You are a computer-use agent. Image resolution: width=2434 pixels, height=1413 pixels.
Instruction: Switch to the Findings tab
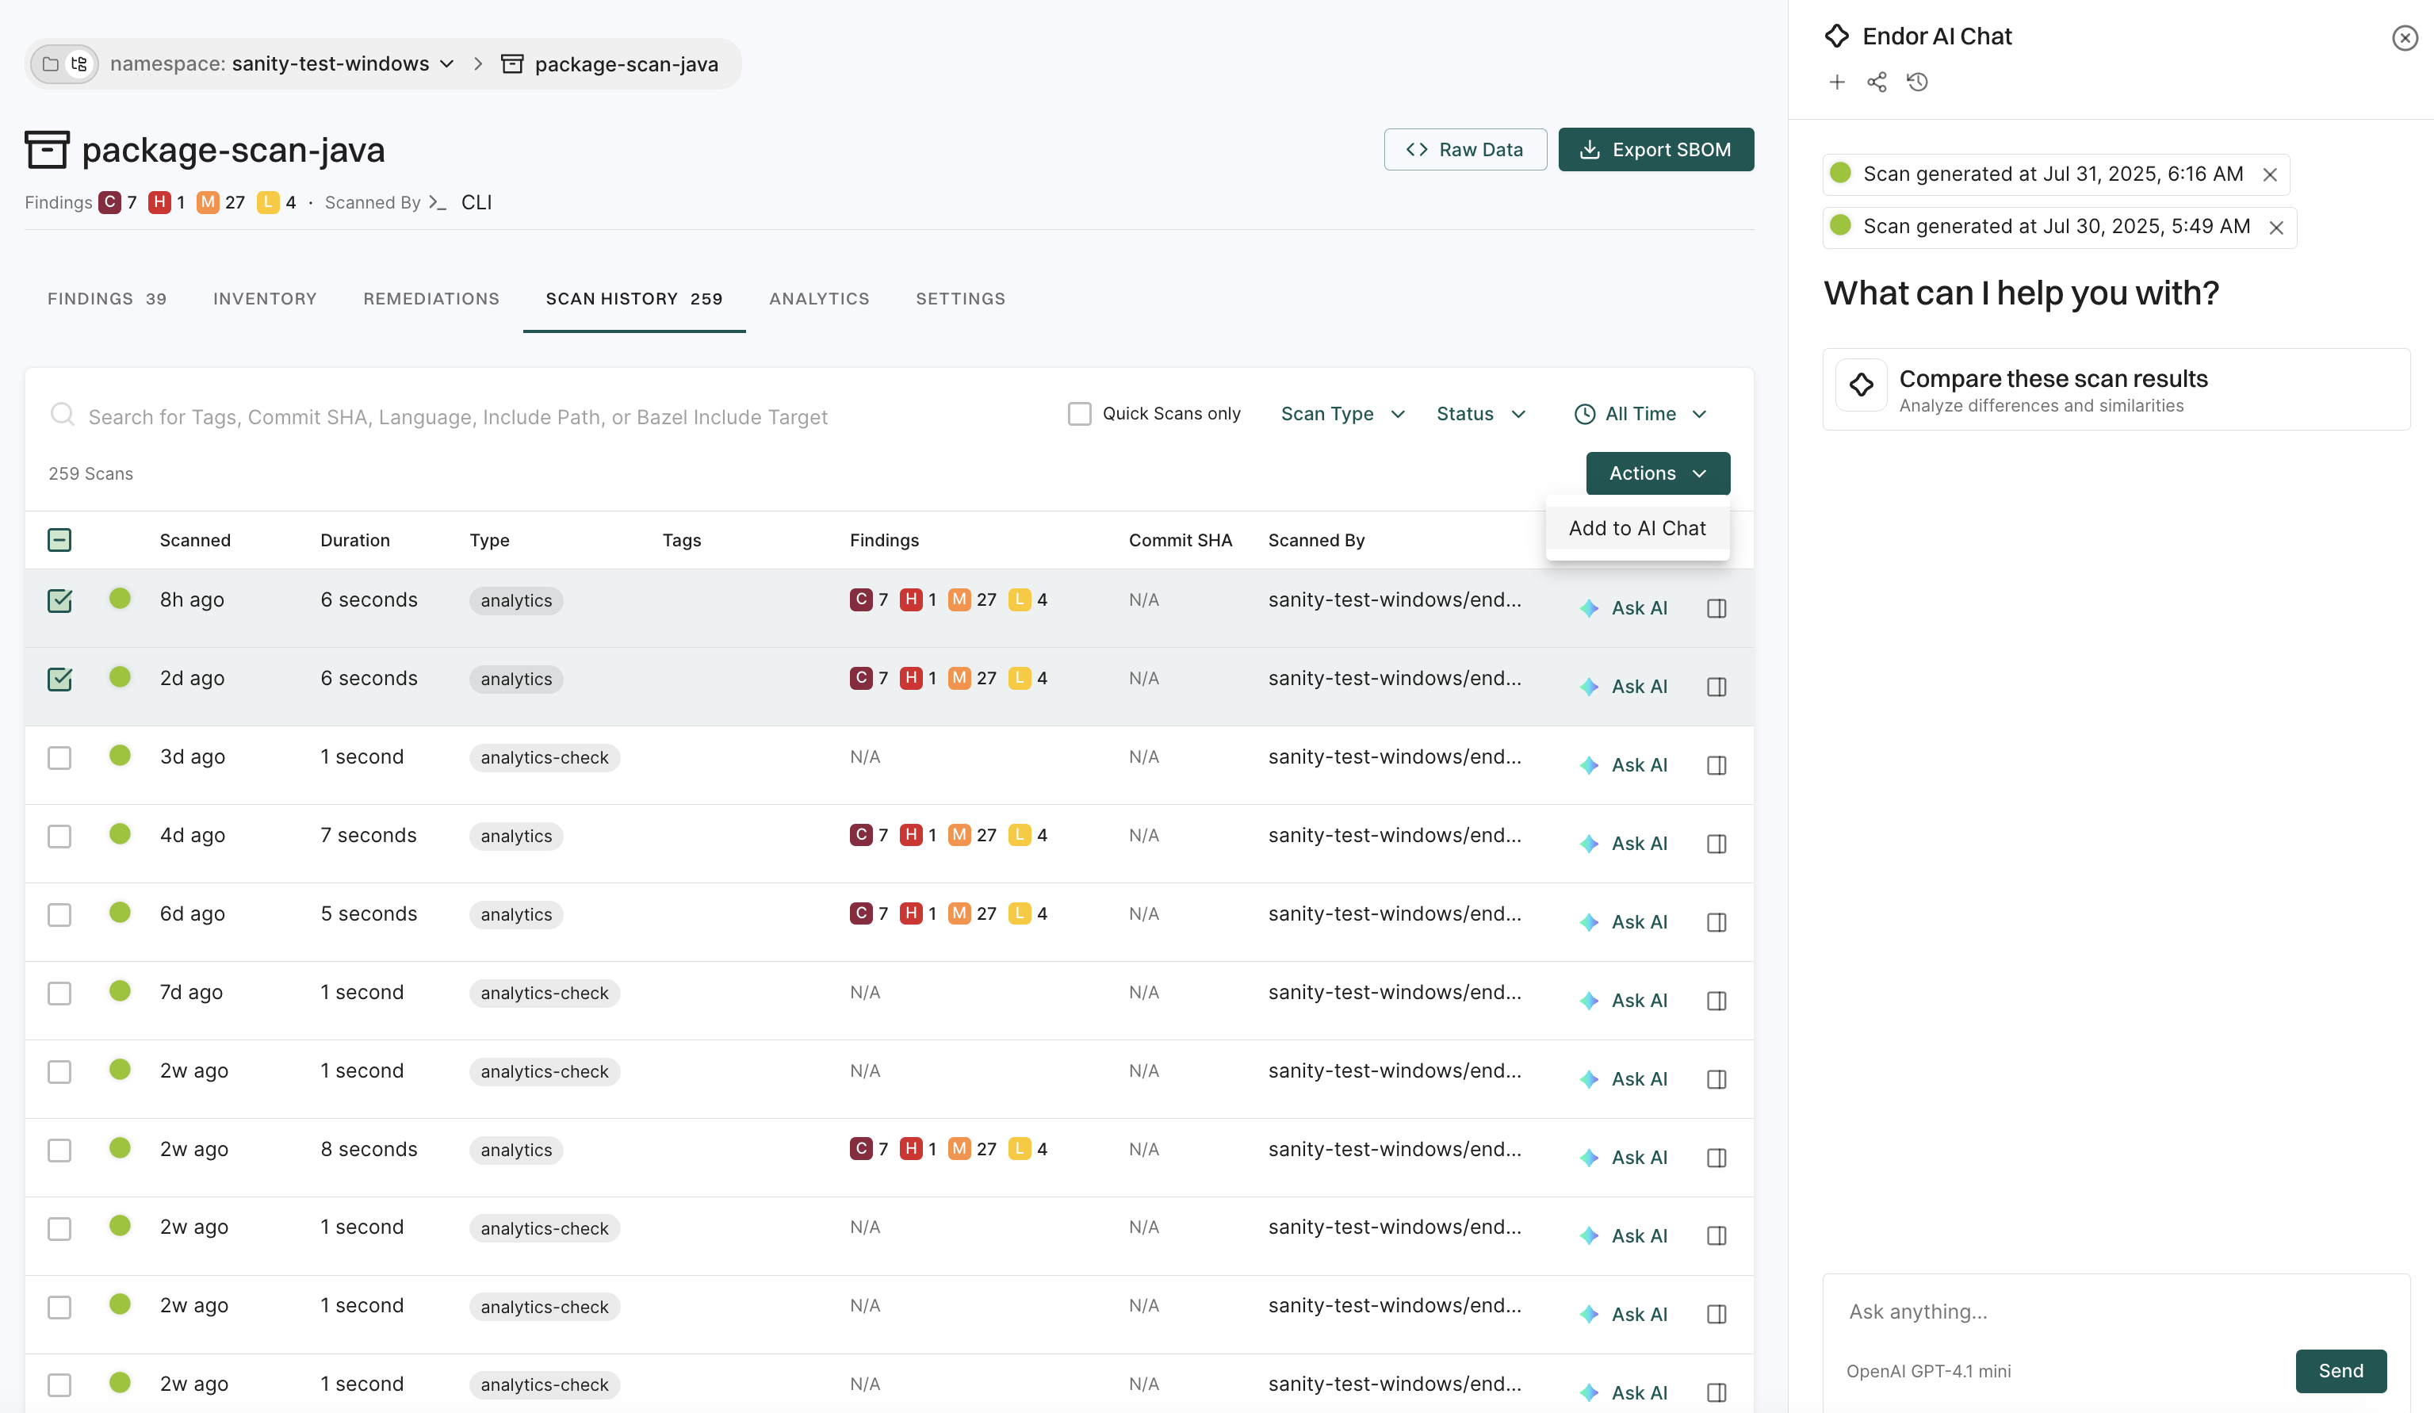tap(107, 298)
